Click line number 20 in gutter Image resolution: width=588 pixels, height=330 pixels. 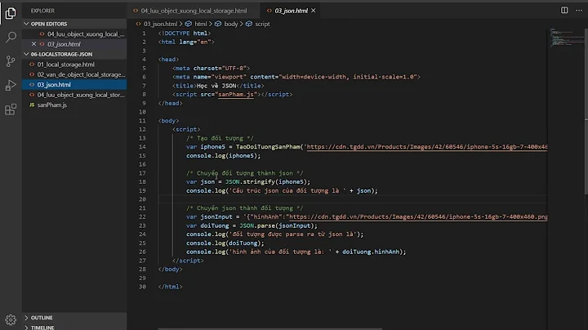pos(142,199)
